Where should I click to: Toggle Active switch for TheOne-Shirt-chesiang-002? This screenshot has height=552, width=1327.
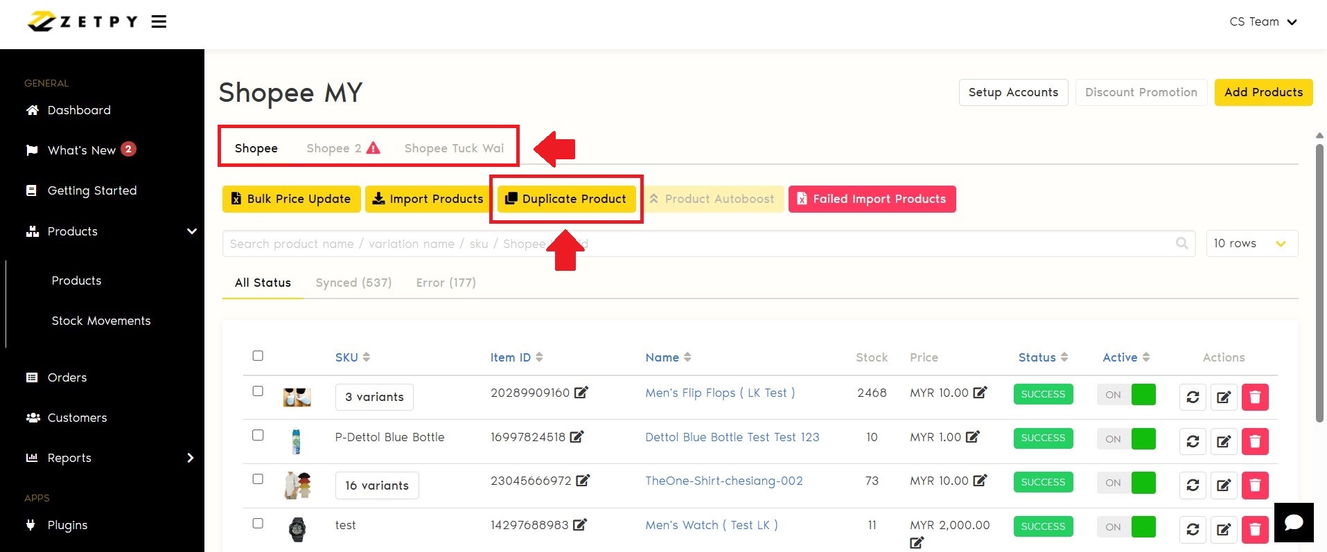[x=1126, y=482]
